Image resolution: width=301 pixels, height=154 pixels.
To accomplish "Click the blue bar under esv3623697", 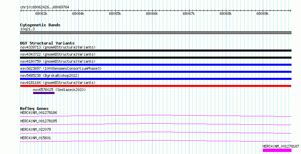I will coord(156,72).
